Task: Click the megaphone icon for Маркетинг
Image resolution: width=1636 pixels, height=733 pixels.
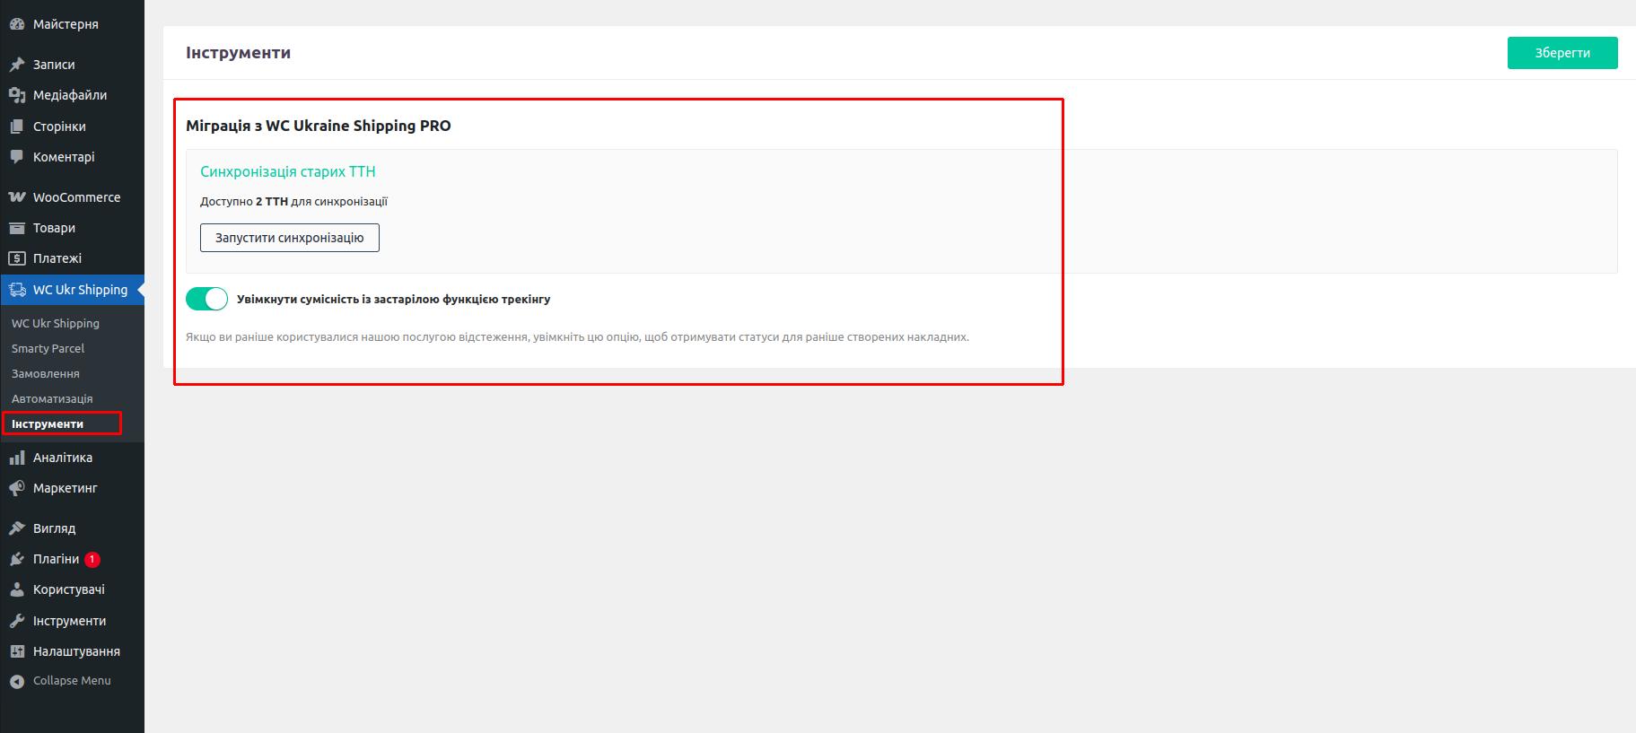Action: tap(17, 488)
